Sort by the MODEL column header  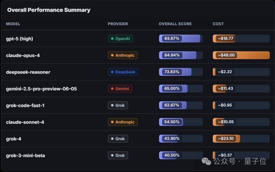click(x=13, y=24)
